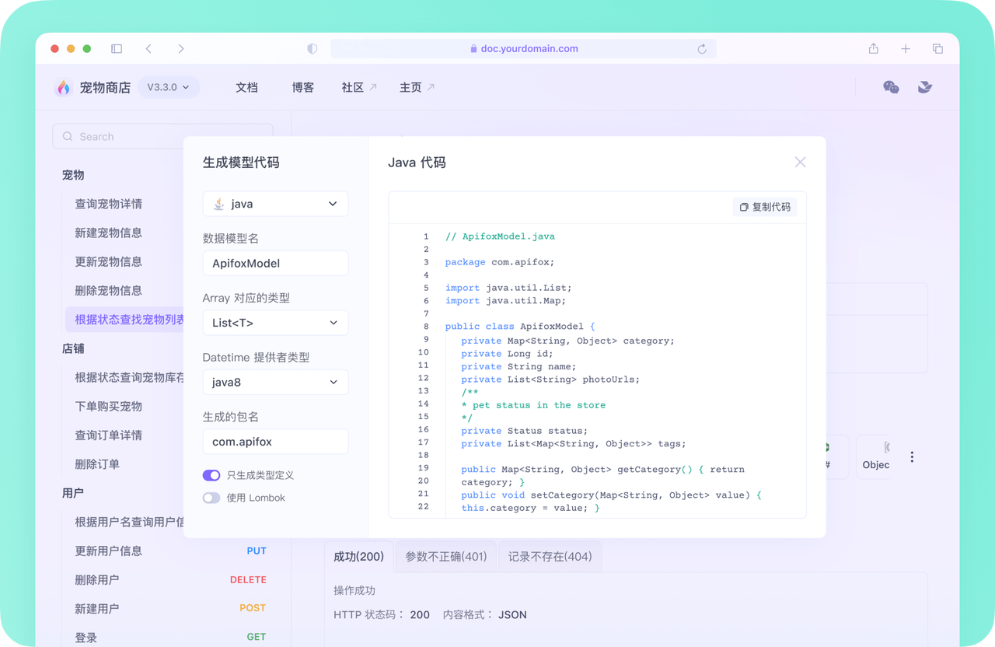Click the sidebar toggle icon in browser toolbar

click(117, 48)
